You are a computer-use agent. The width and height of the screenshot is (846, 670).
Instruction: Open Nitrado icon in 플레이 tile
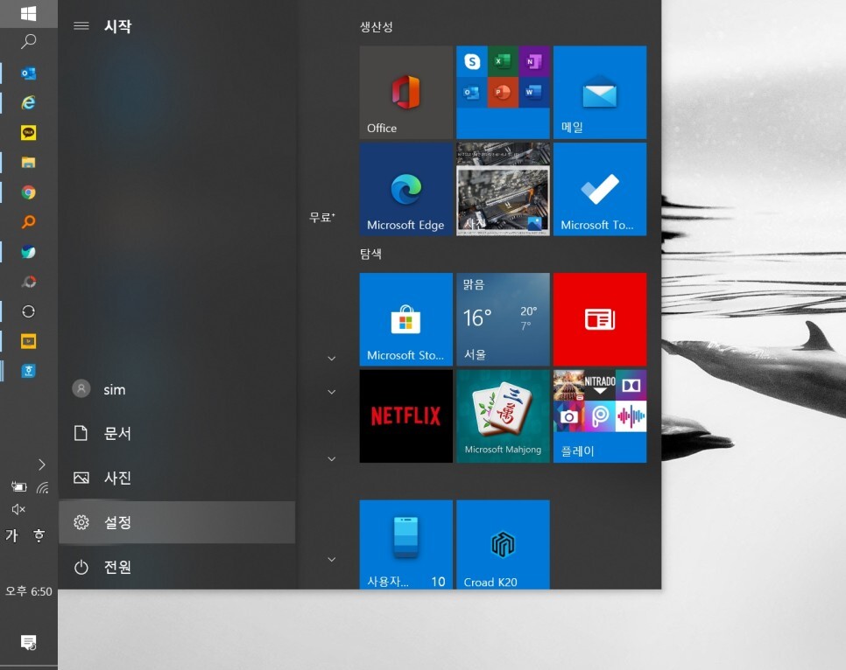[x=600, y=385]
